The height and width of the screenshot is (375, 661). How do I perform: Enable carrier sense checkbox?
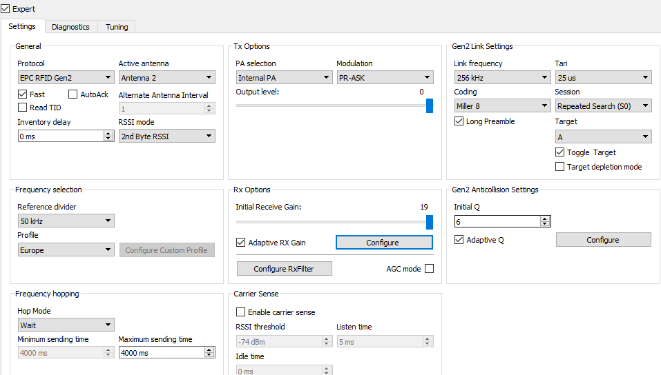[240, 312]
